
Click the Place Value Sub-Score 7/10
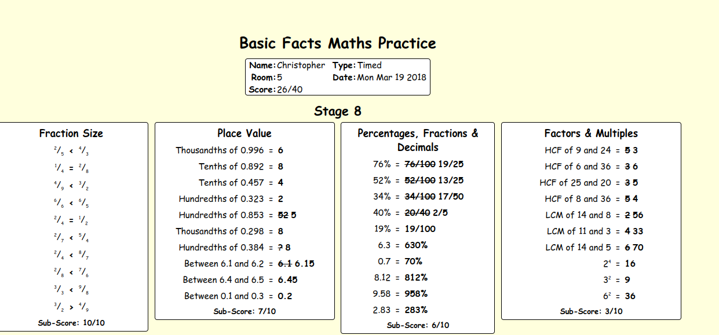[x=244, y=311]
